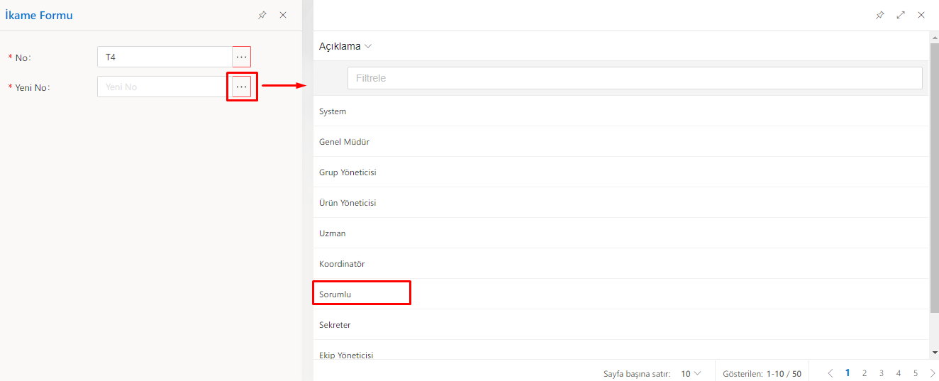
Task: Go to the next page arrow
Action: 932,373
